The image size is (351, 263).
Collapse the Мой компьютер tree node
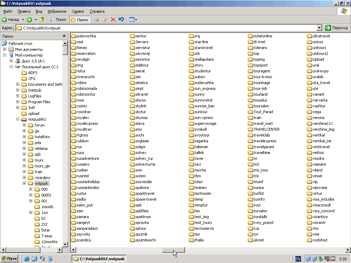point(4,55)
